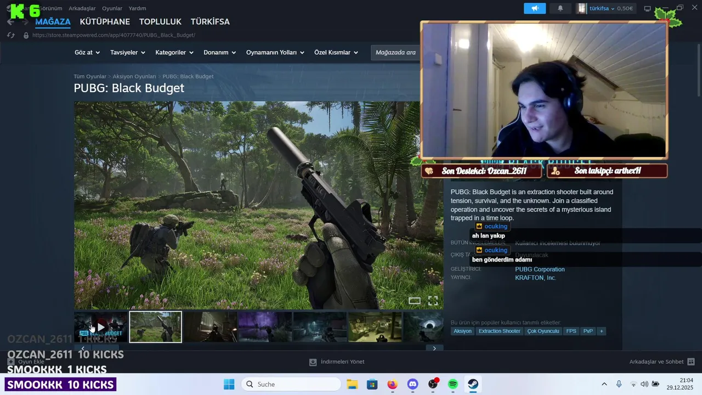Viewport: 702px width, 395px height.
Task: Expand the Donanım dropdown
Action: pyautogui.click(x=219, y=53)
